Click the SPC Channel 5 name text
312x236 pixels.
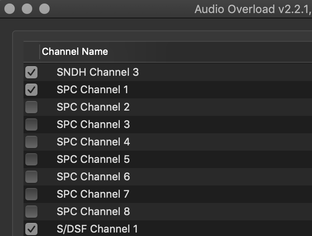pyautogui.click(x=93, y=159)
